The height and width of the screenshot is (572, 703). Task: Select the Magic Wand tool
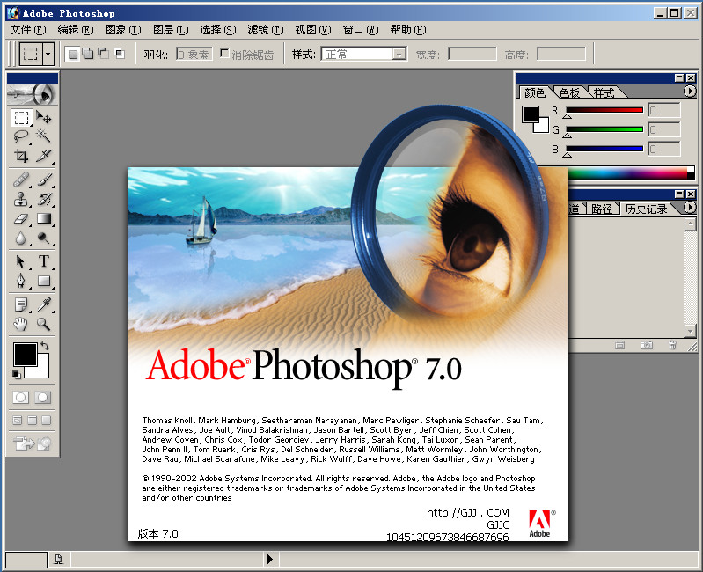43,136
